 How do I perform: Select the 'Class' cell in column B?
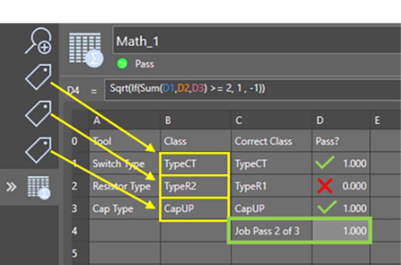click(x=196, y=141)
